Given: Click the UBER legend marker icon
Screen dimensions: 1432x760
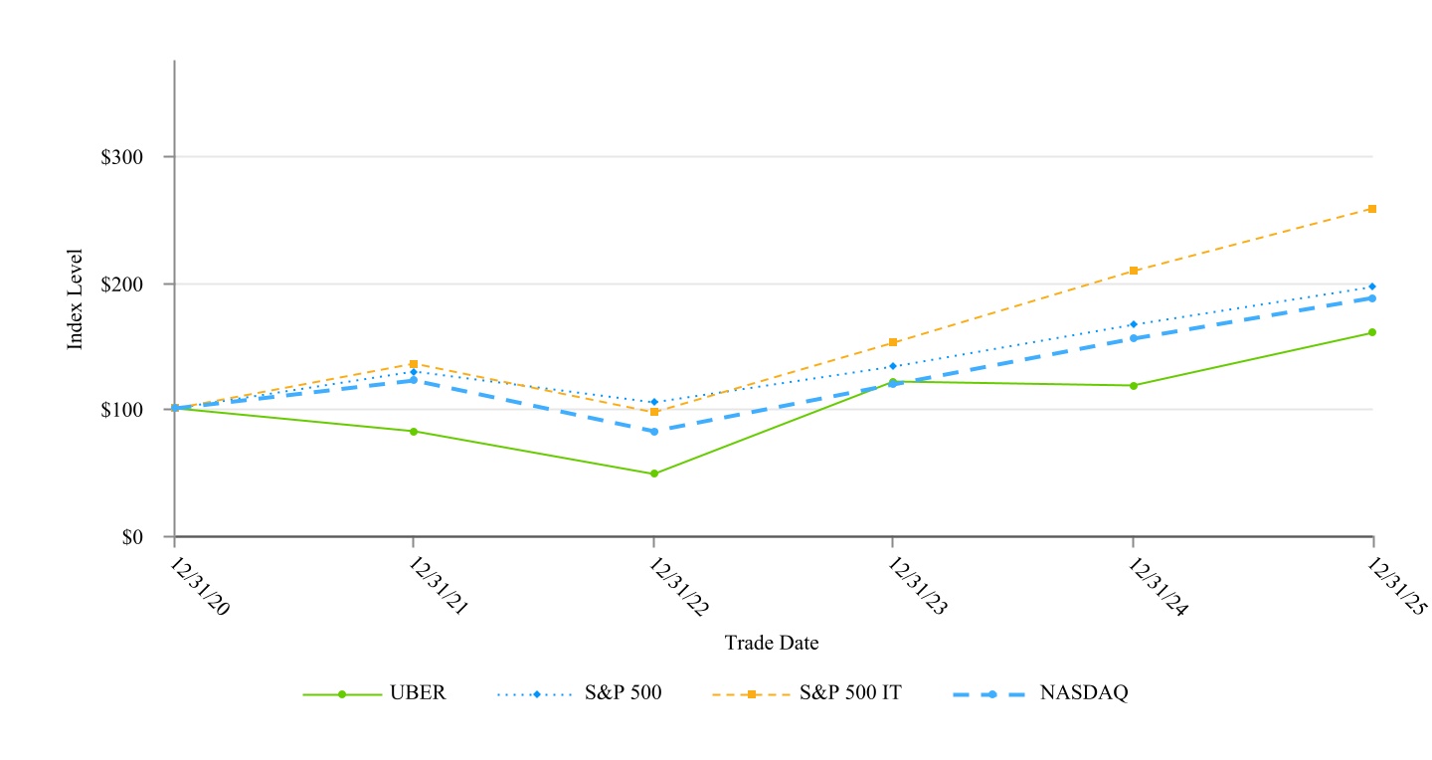Looking at the screenshot, I should [x=342, y=694].
